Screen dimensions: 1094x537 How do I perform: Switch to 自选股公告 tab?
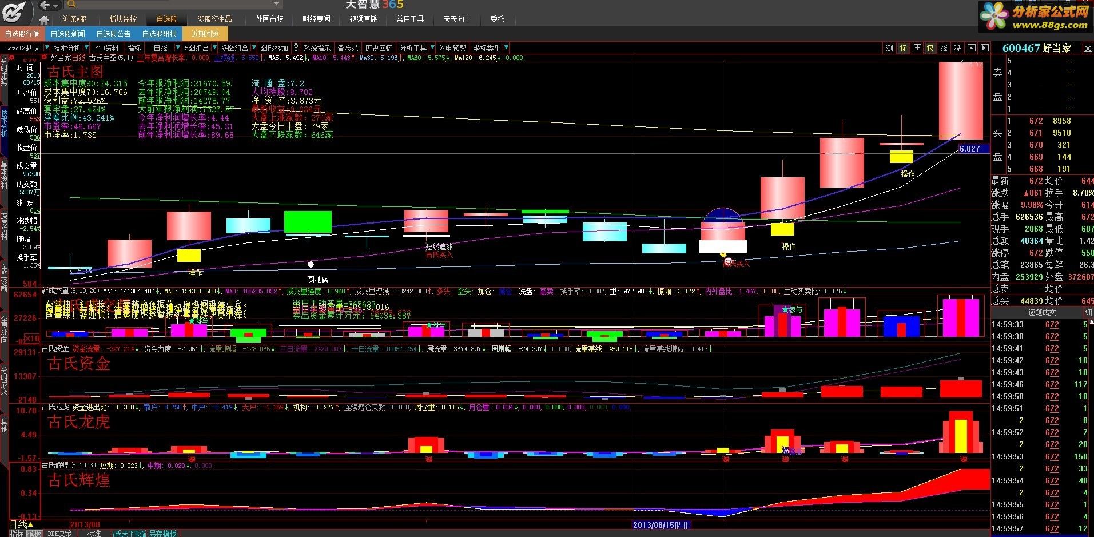pyautogui.click(x=113, y=34)
